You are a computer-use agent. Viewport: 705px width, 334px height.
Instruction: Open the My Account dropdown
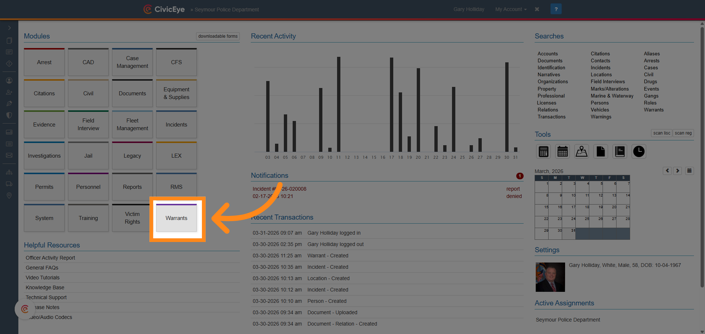[x=511, y=9]
